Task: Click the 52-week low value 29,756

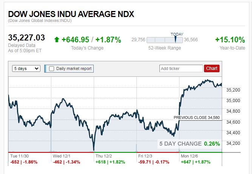Action: coord(138,40)
